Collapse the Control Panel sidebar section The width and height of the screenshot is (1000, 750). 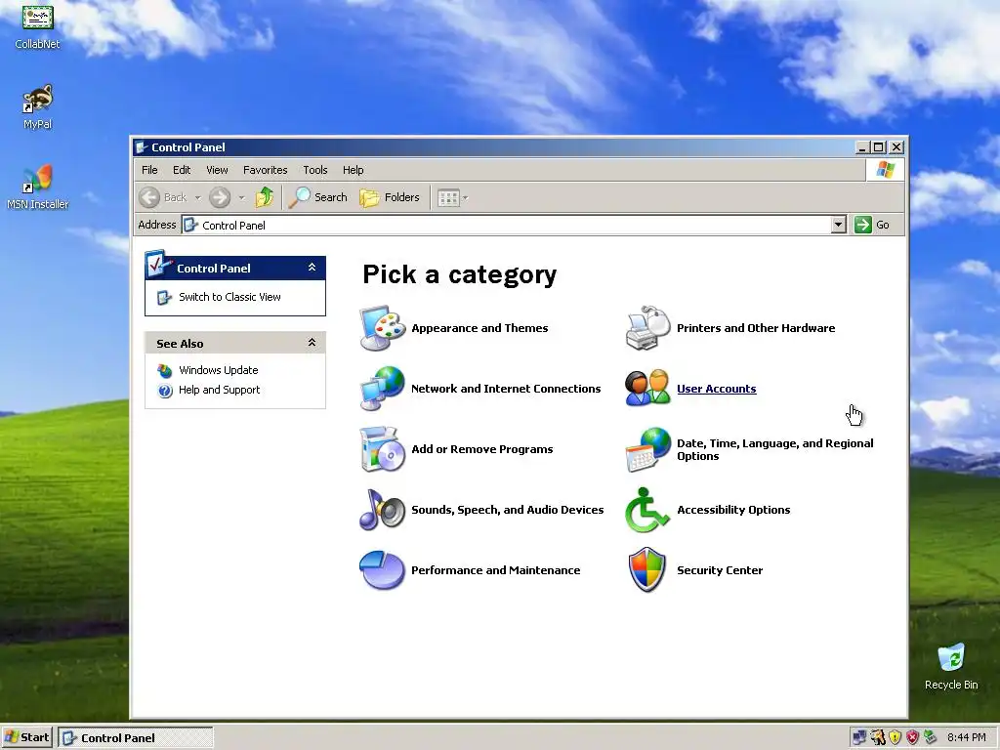coord(312,268)
